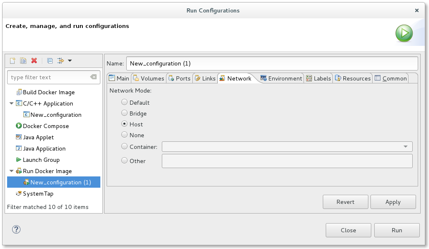Click the new launch configuration icon
Screen dimensions: 429x249
coord(13,61)
